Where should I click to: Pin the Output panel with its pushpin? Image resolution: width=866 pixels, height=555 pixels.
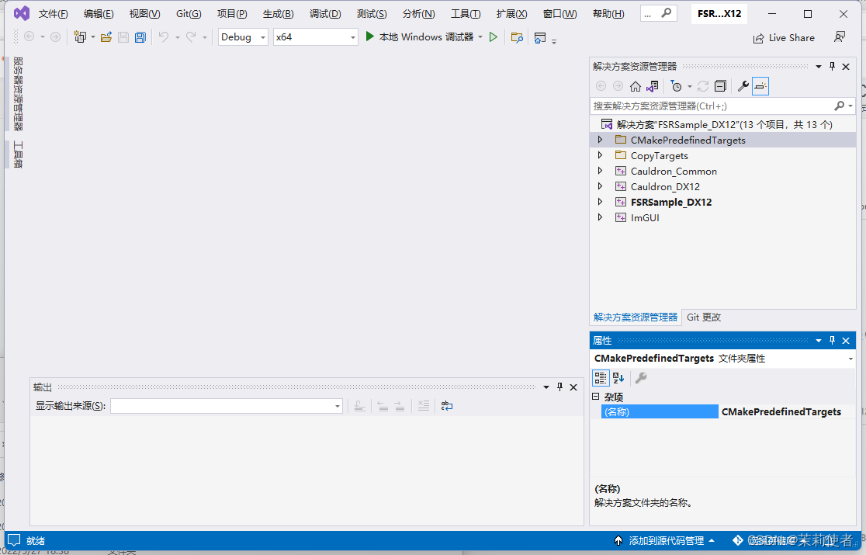[x=559, y=387]
